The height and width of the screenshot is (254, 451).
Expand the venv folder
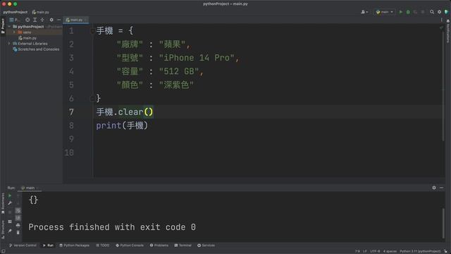tap(14, 32)
